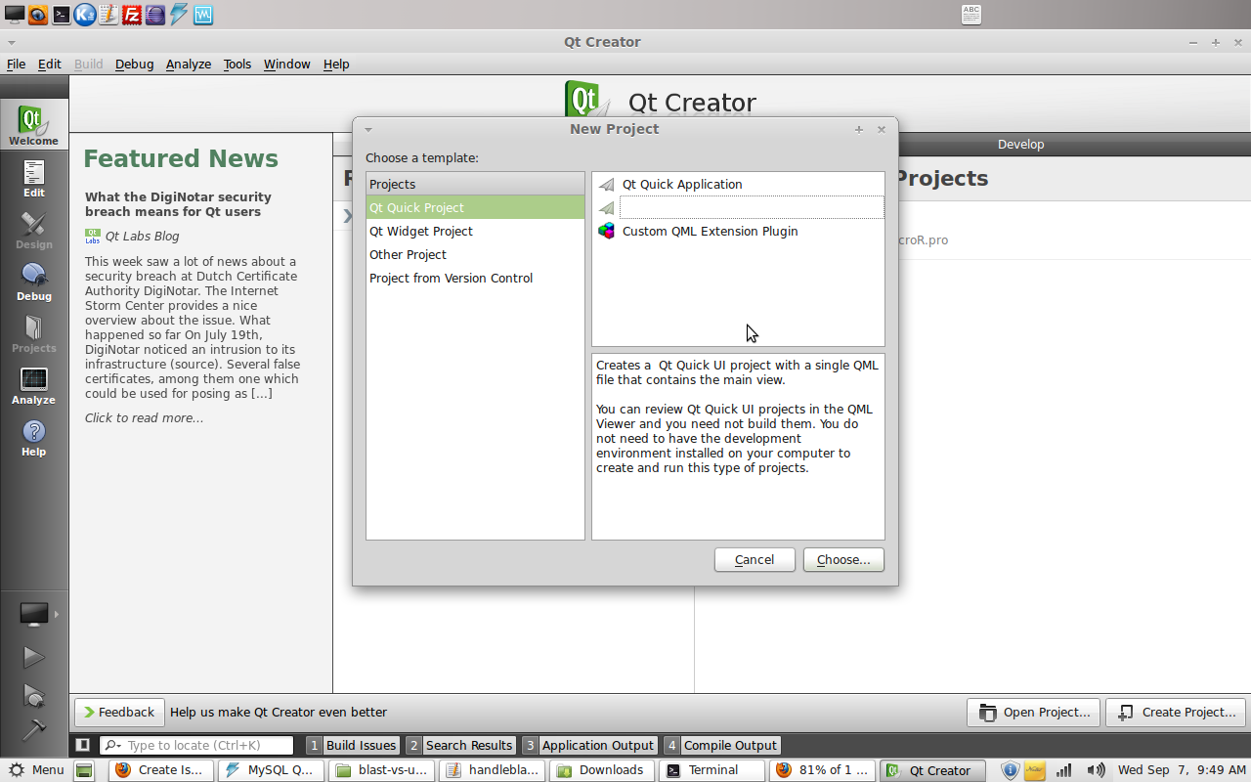Viewport: 1251px width, 782px height.
Task: Select Qt Quick Application template
Action: [x=738, y=184]
